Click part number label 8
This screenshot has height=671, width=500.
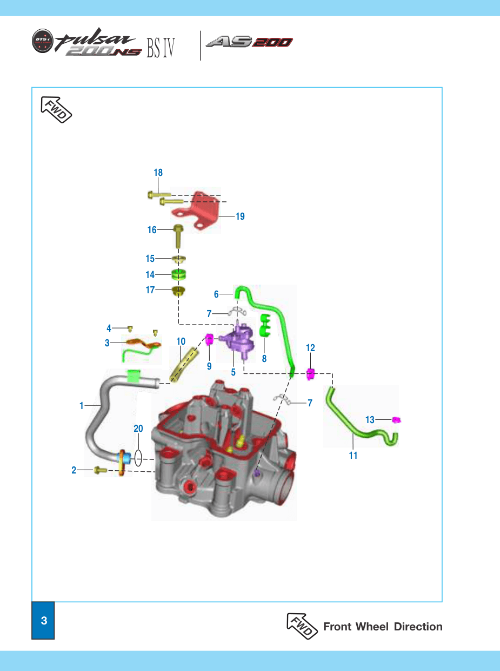tap(264, 358)
